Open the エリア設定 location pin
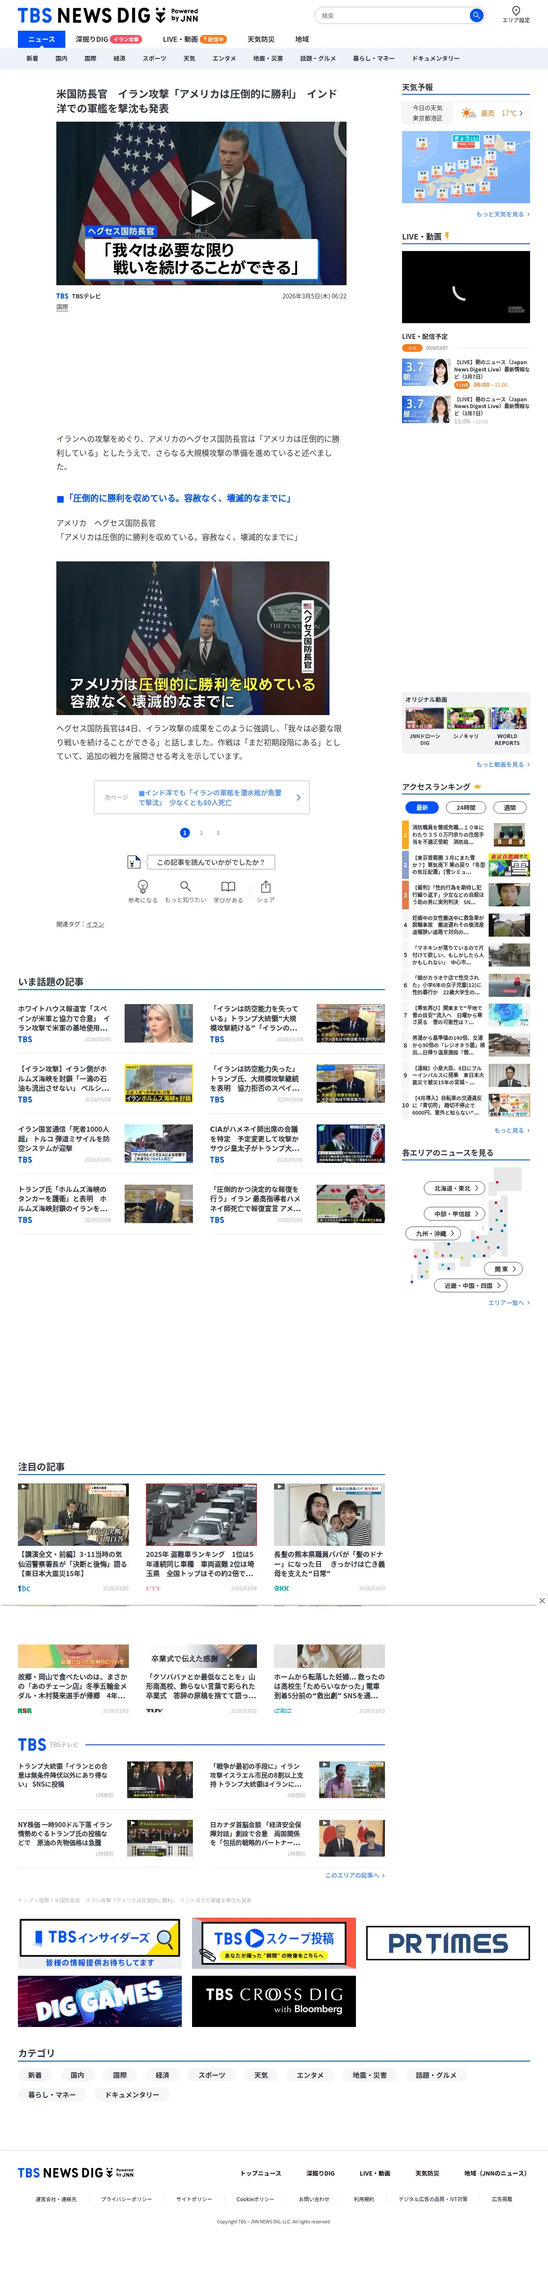Viewport: 548px width, 2281px height. pyautogui.click(x=516, y=14)
